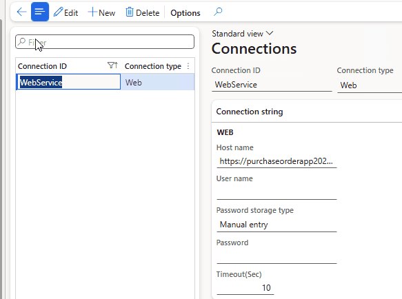Open the Connection type field dropdown
This screenshot has width=402, height=299.
pyautogui.click(x=370, y=85)
